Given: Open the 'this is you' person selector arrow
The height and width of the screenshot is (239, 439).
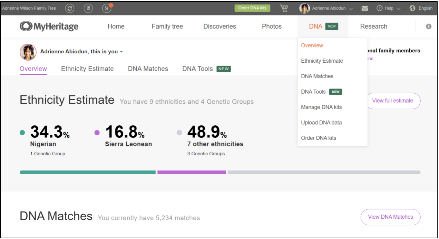Looking at the screenshot, I should (121, 52).
